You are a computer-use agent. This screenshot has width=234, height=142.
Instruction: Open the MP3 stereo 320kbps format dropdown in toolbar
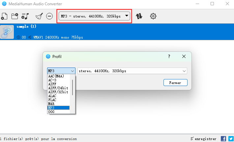[94, 16]
